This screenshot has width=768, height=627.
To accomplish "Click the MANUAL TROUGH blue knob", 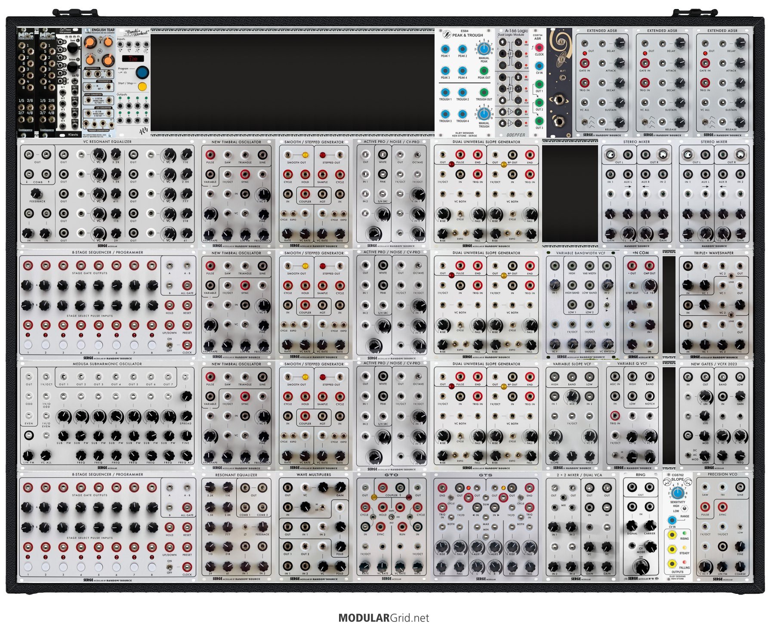I will pyautogui.click(x=484, y=114).
